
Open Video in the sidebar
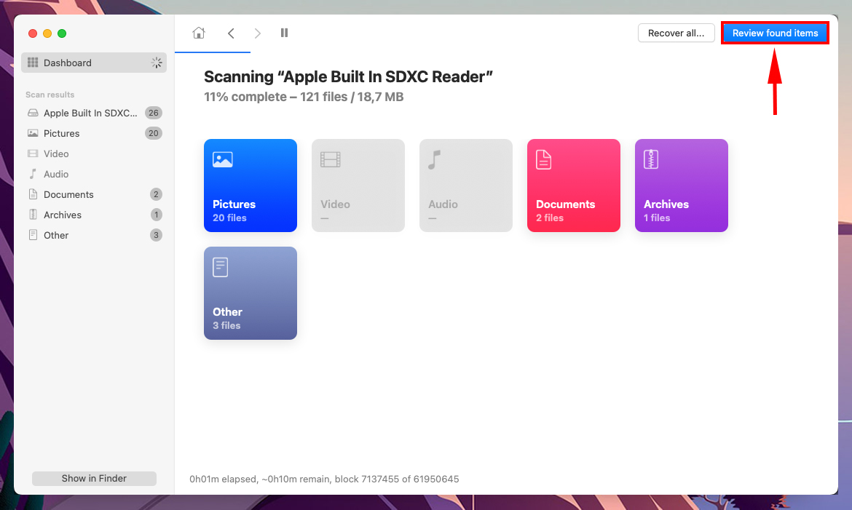94,154
